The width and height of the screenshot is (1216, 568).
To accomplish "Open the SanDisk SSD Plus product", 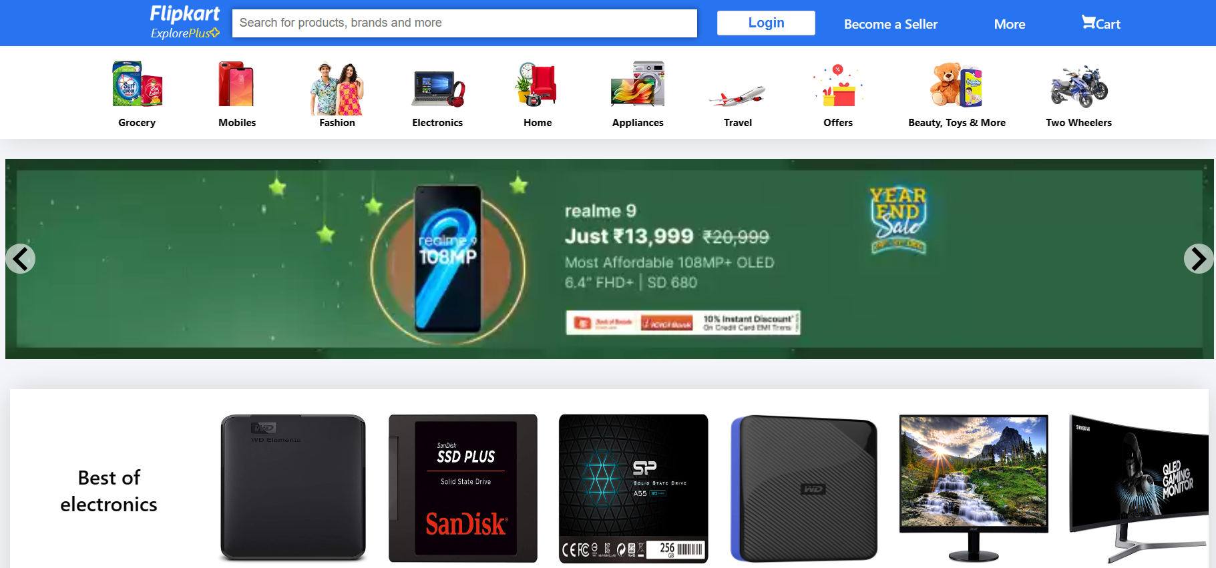I will pos(463,489).
